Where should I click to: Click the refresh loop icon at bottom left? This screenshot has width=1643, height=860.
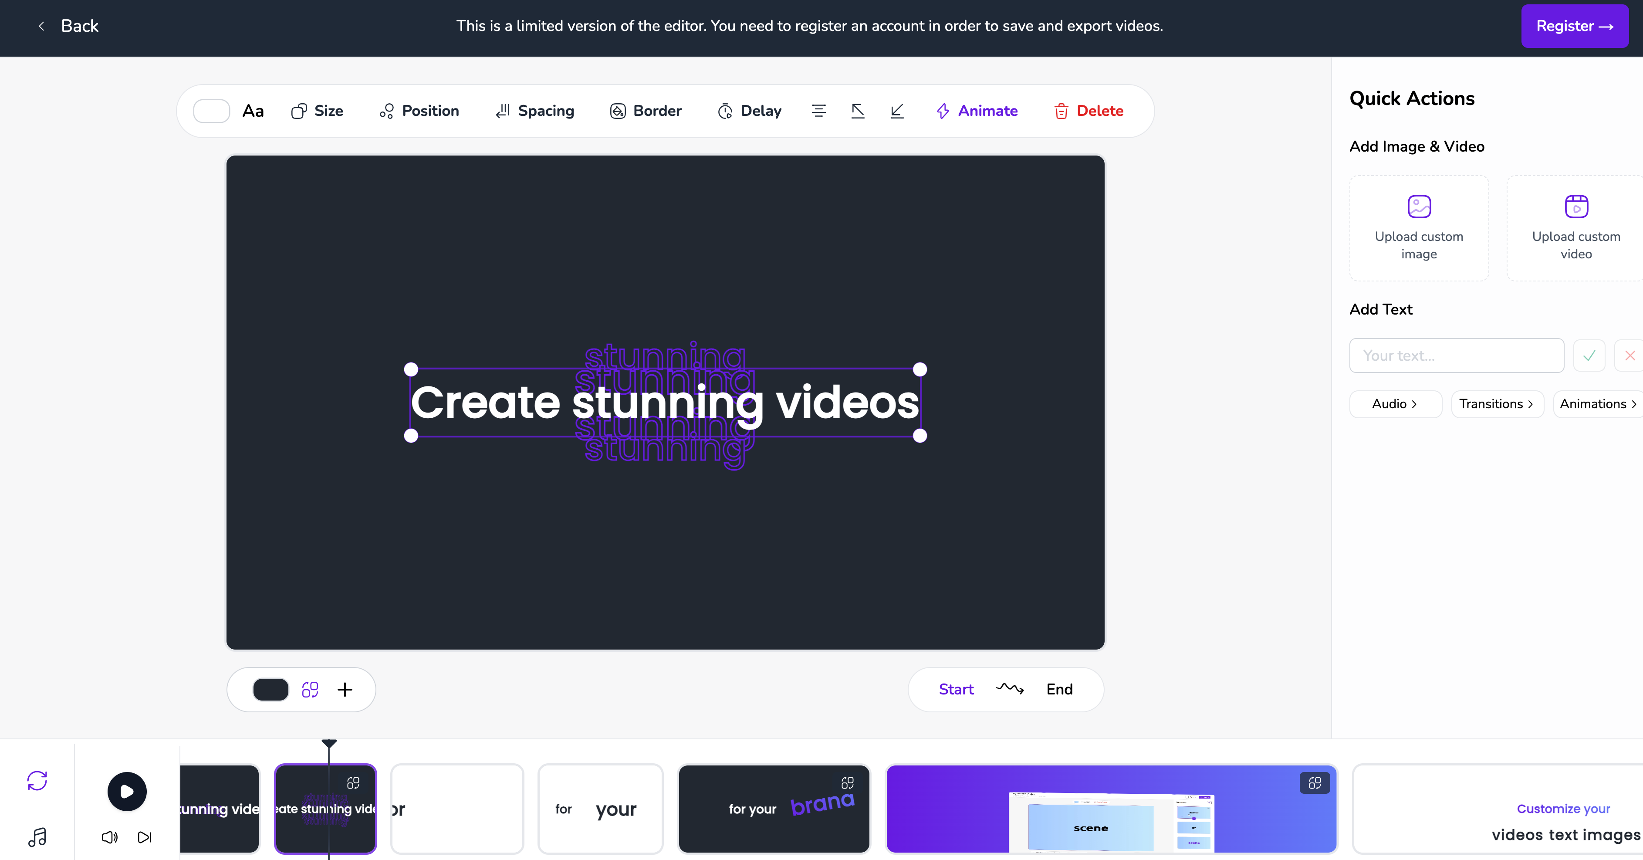pyautogui.click(x=37, y=780)
